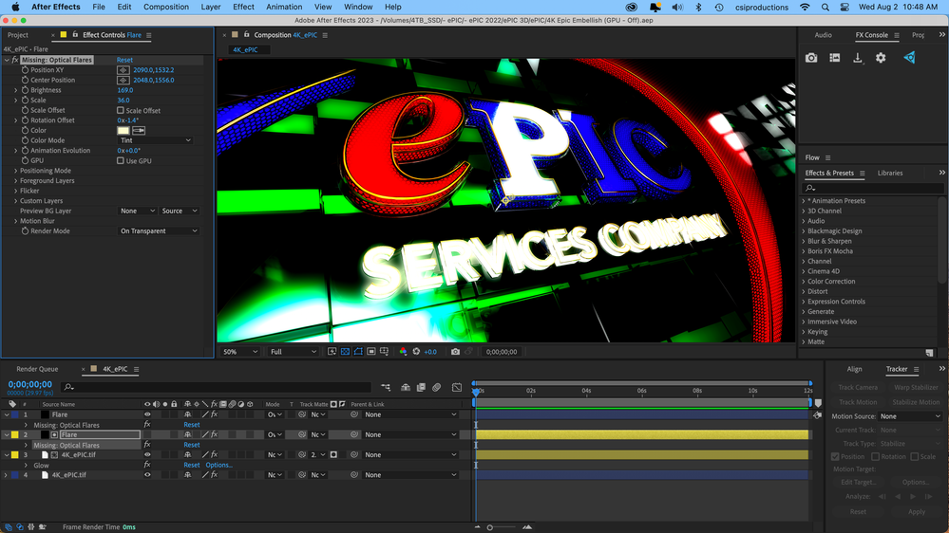Expand Foreground Layers group

(x=16, y=181)
